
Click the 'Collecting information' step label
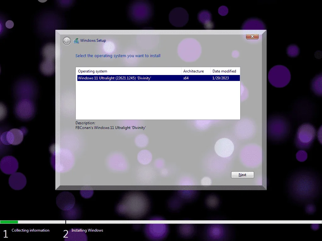(31, 230)
